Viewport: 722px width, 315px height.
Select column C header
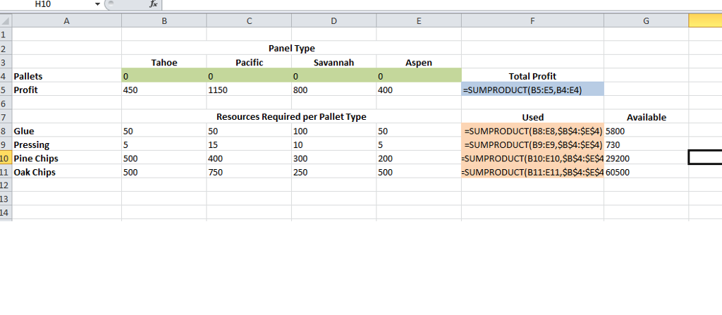(249, 20)
